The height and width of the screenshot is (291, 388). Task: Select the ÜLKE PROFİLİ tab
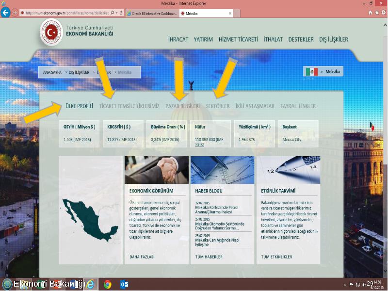[79, 106]
